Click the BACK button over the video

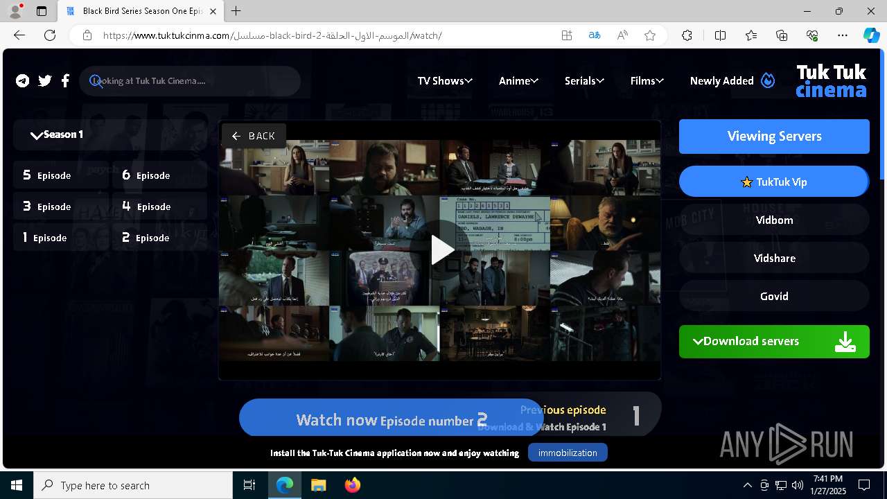click(254, 136)
